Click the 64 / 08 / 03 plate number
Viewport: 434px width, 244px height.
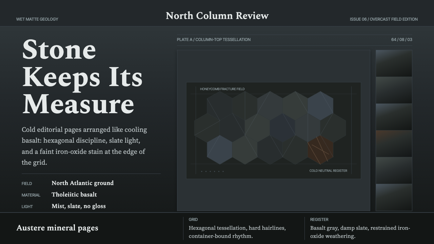402,40
